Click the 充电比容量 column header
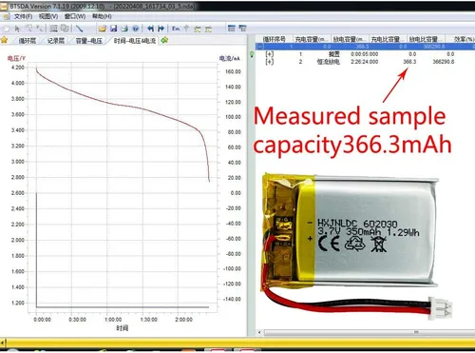The image size is (475, 353). [388, 39]
